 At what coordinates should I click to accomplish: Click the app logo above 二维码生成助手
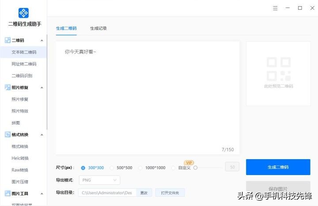pos(23,13)
